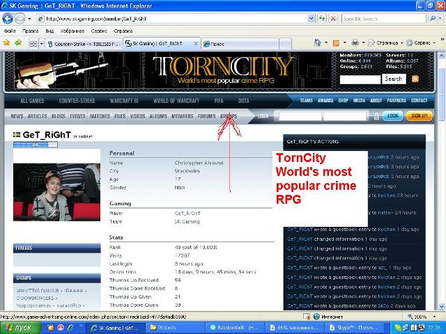
Task: Click the login username input field
Action: (x=300, y=116)
